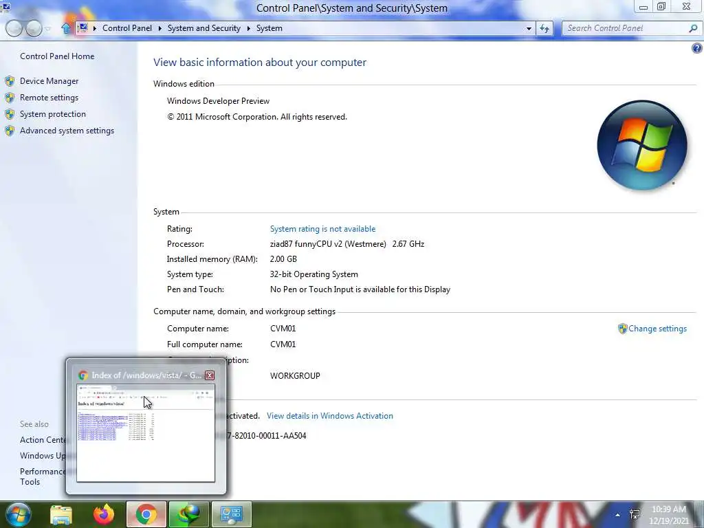Click Change settings link
Image resolution: width=704 pixels, height=528 pixels.
pos(657,329)
